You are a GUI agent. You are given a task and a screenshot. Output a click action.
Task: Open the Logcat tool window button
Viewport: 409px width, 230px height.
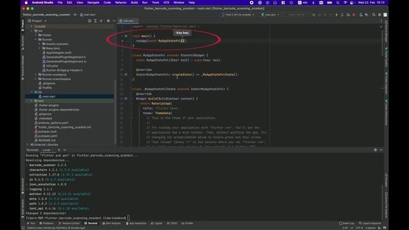coord(157,224)
